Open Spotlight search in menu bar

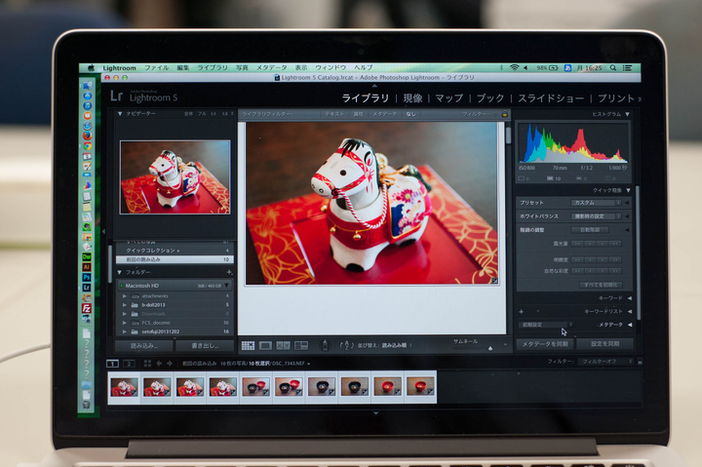pyautogui.click(x=613, y=67)
